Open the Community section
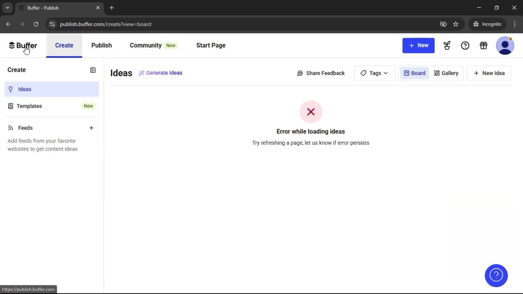 [145, 45]
